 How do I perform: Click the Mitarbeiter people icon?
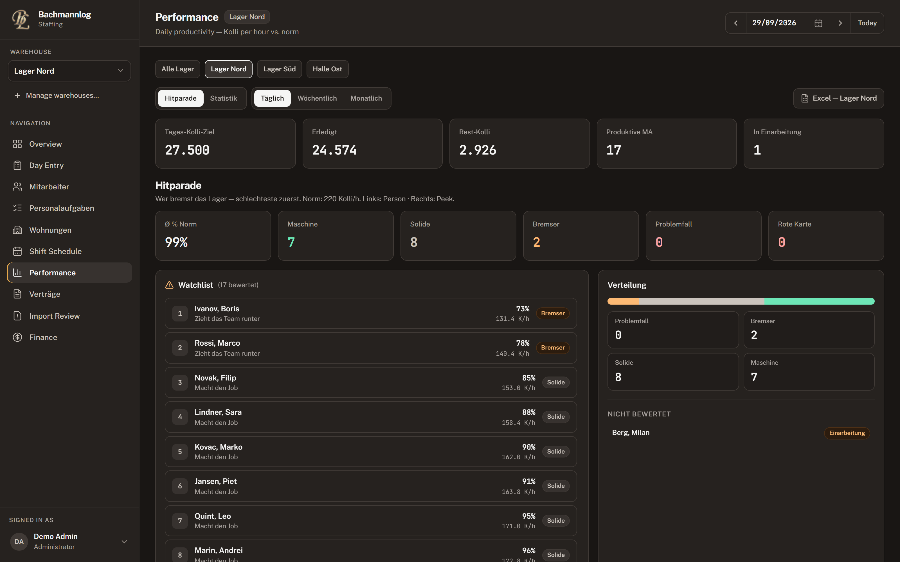[x=17, y=187]
